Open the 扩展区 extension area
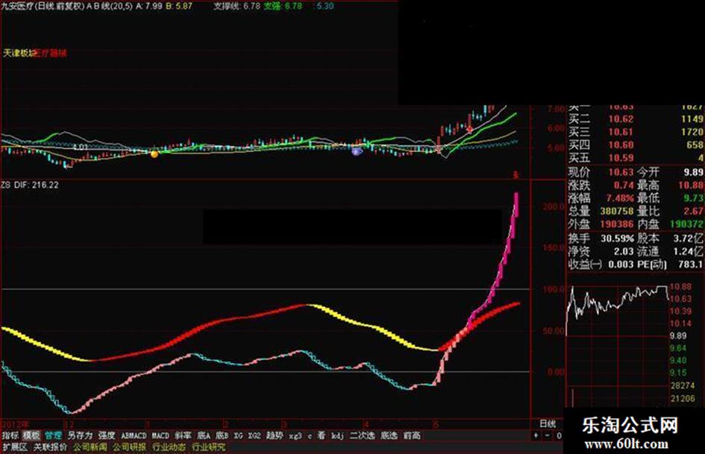 pos(15,447)
